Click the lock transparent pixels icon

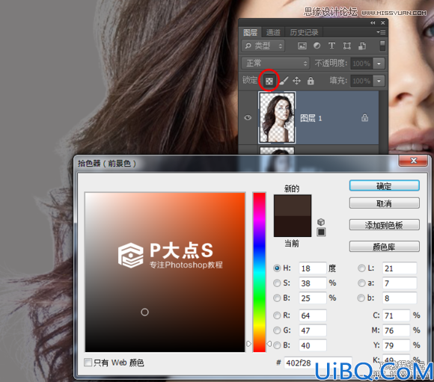click(x=269, y=81)
